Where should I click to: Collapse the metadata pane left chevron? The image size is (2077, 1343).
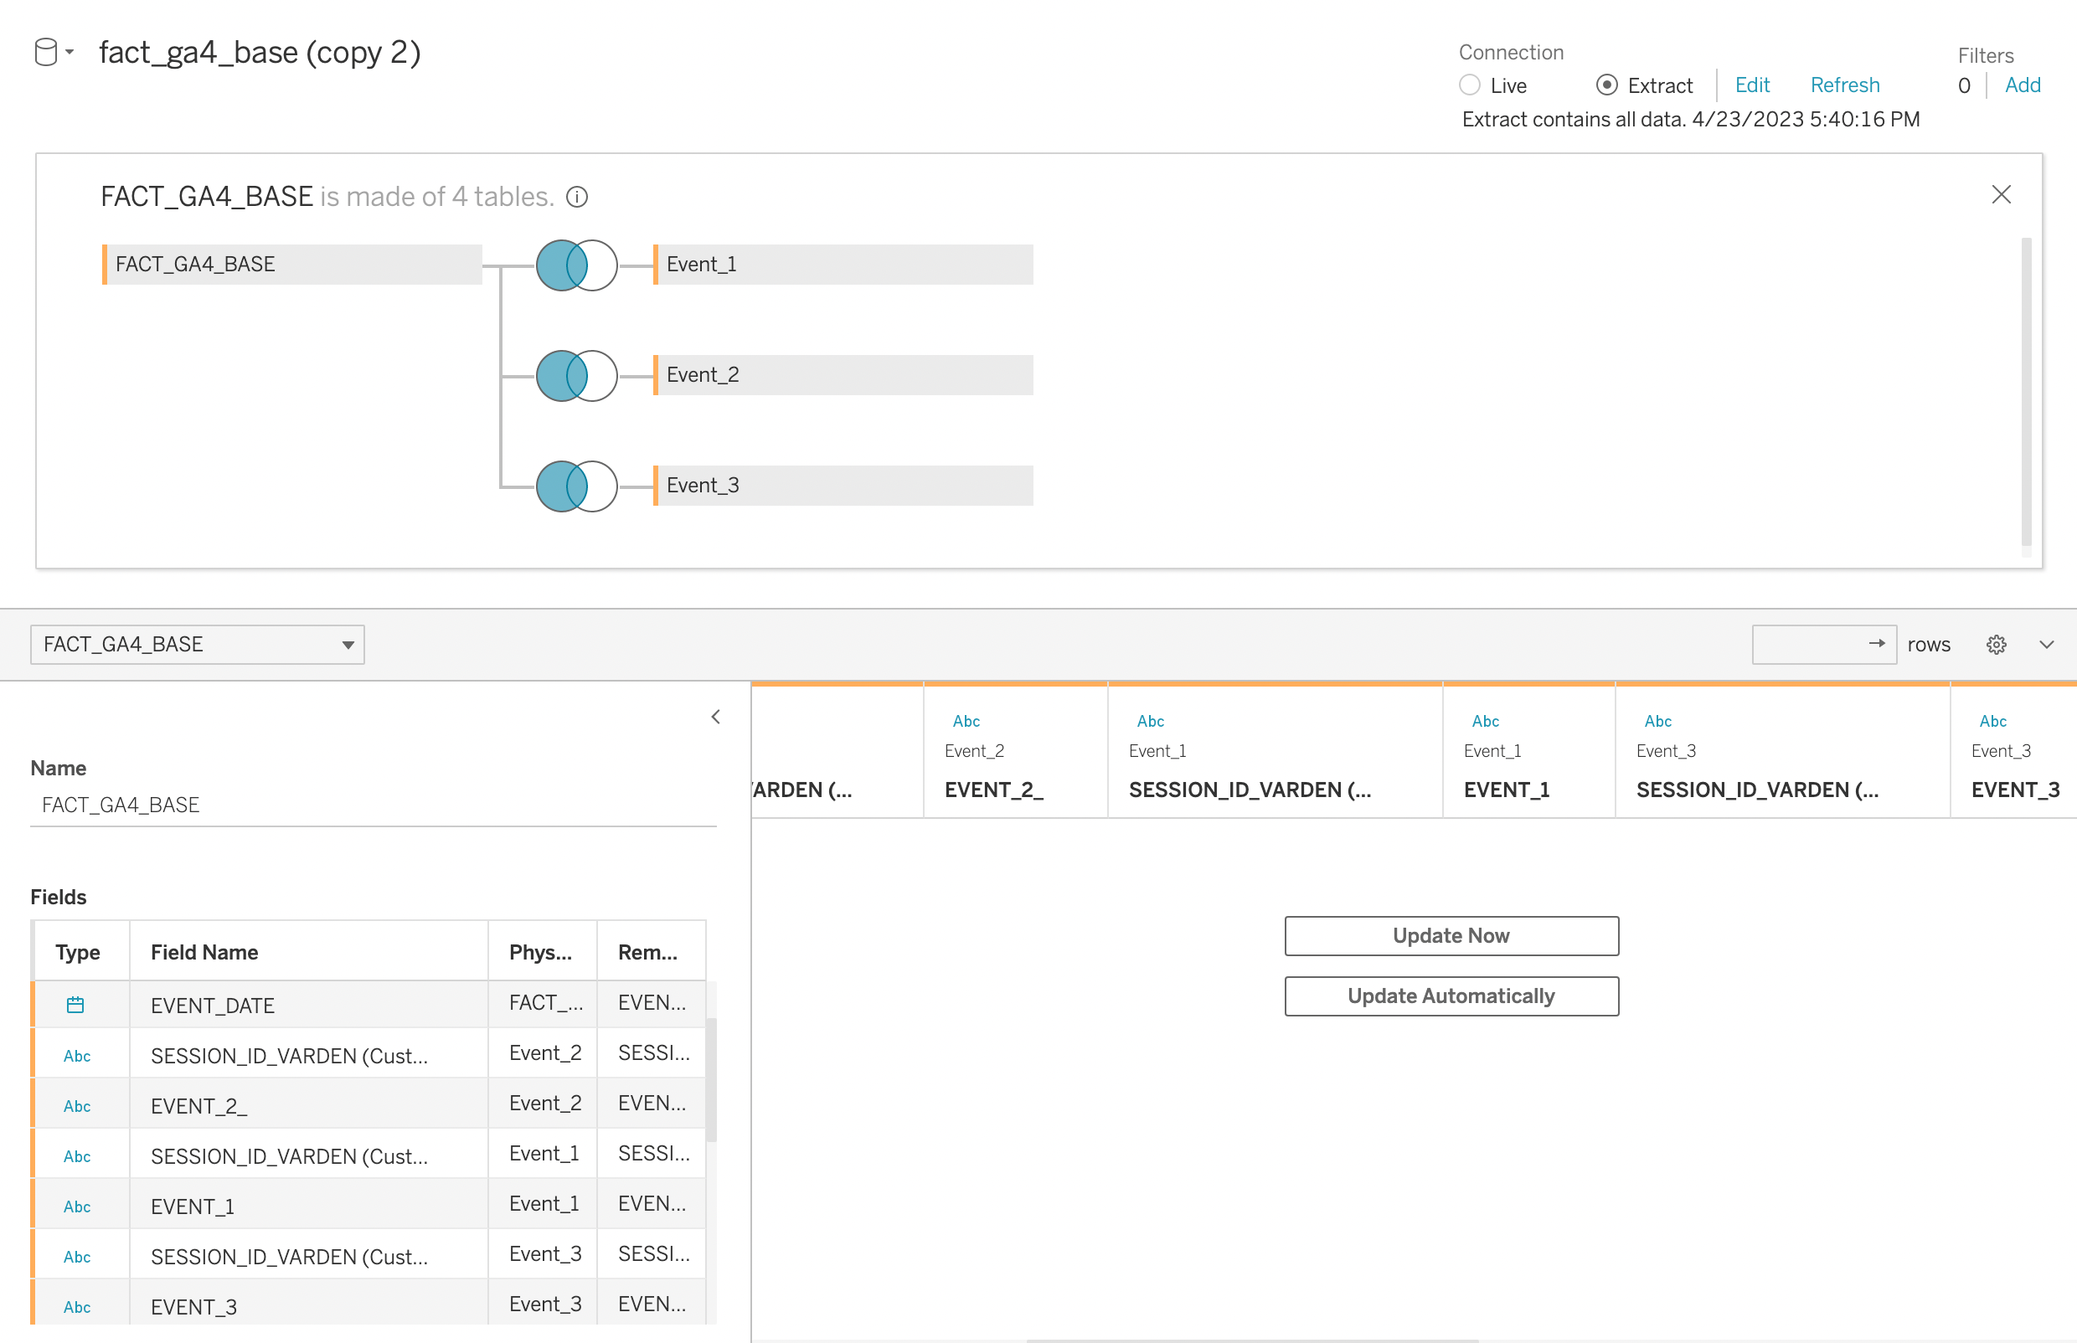tap(715, 717)
